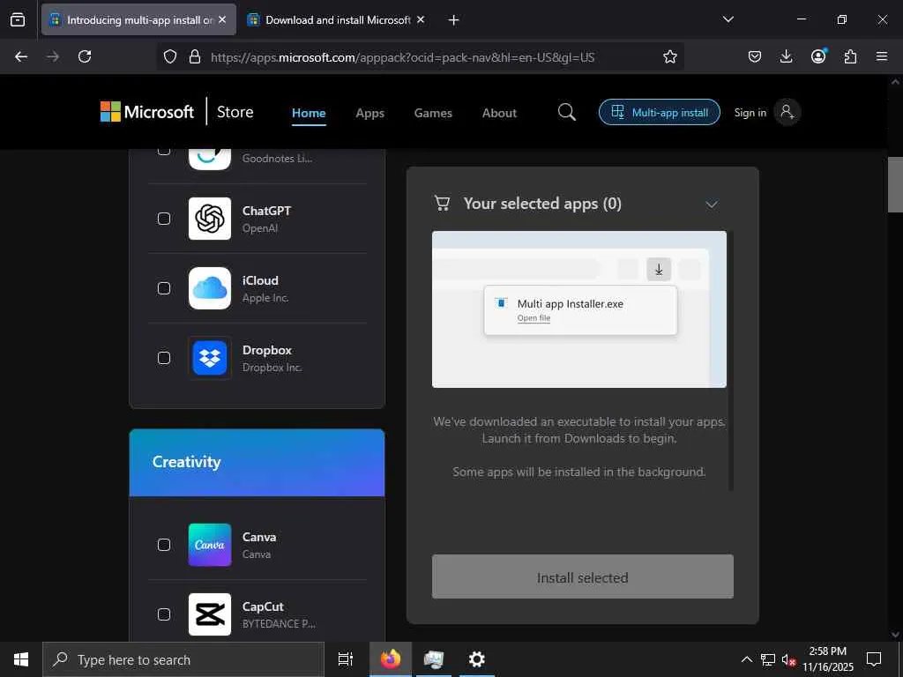Open the extensions puzzle icon
Screen dimensions: 903x677
pos(850,56)
